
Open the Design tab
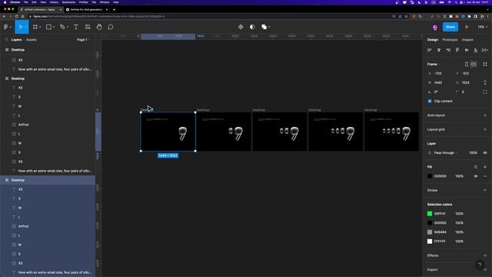[432, 40]
